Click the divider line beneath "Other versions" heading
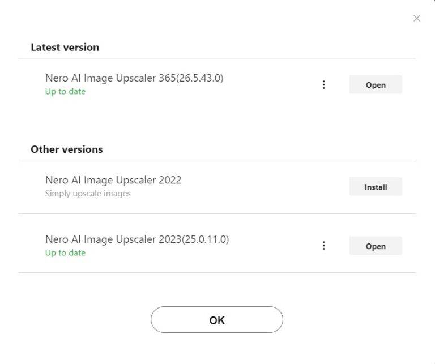This screenshot has width=435, height=364. [216, 161]
